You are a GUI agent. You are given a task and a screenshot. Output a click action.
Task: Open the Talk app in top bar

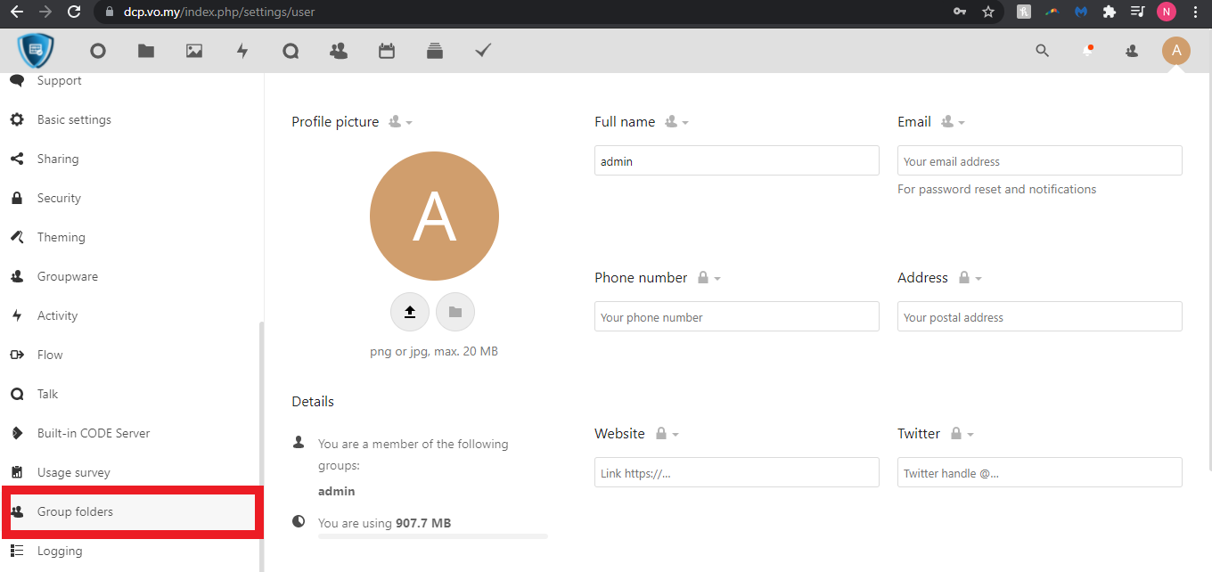[x=291, y=51]
